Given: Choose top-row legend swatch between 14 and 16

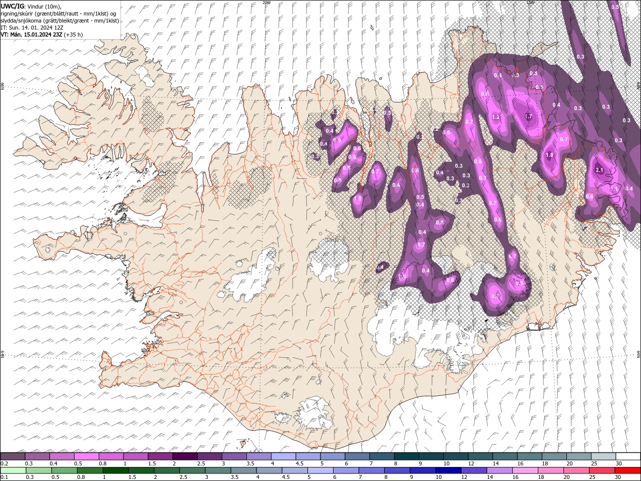Looking at the screenshot, I should click(x=505, y=456).
